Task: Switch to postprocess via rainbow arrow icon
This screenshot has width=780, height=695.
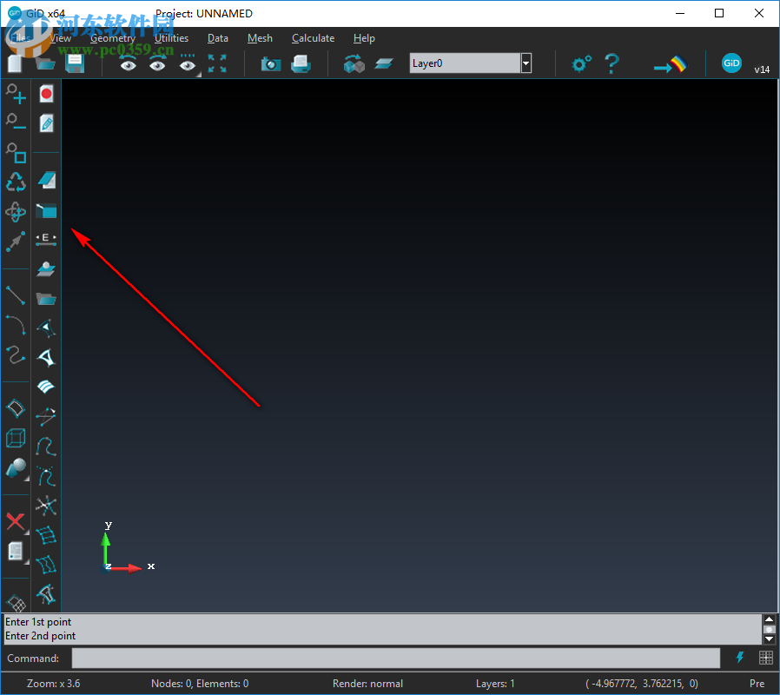Action: point(670,64)
